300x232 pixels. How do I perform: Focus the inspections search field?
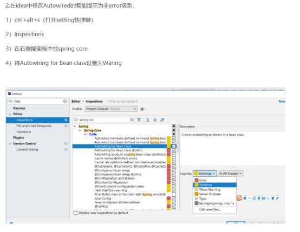[104, 120]
